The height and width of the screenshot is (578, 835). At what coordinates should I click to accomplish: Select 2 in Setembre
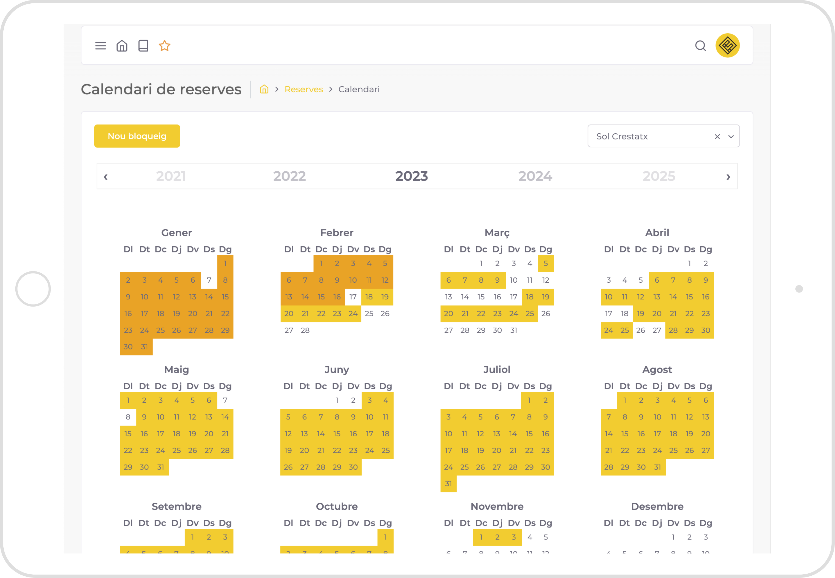(209, 537)
